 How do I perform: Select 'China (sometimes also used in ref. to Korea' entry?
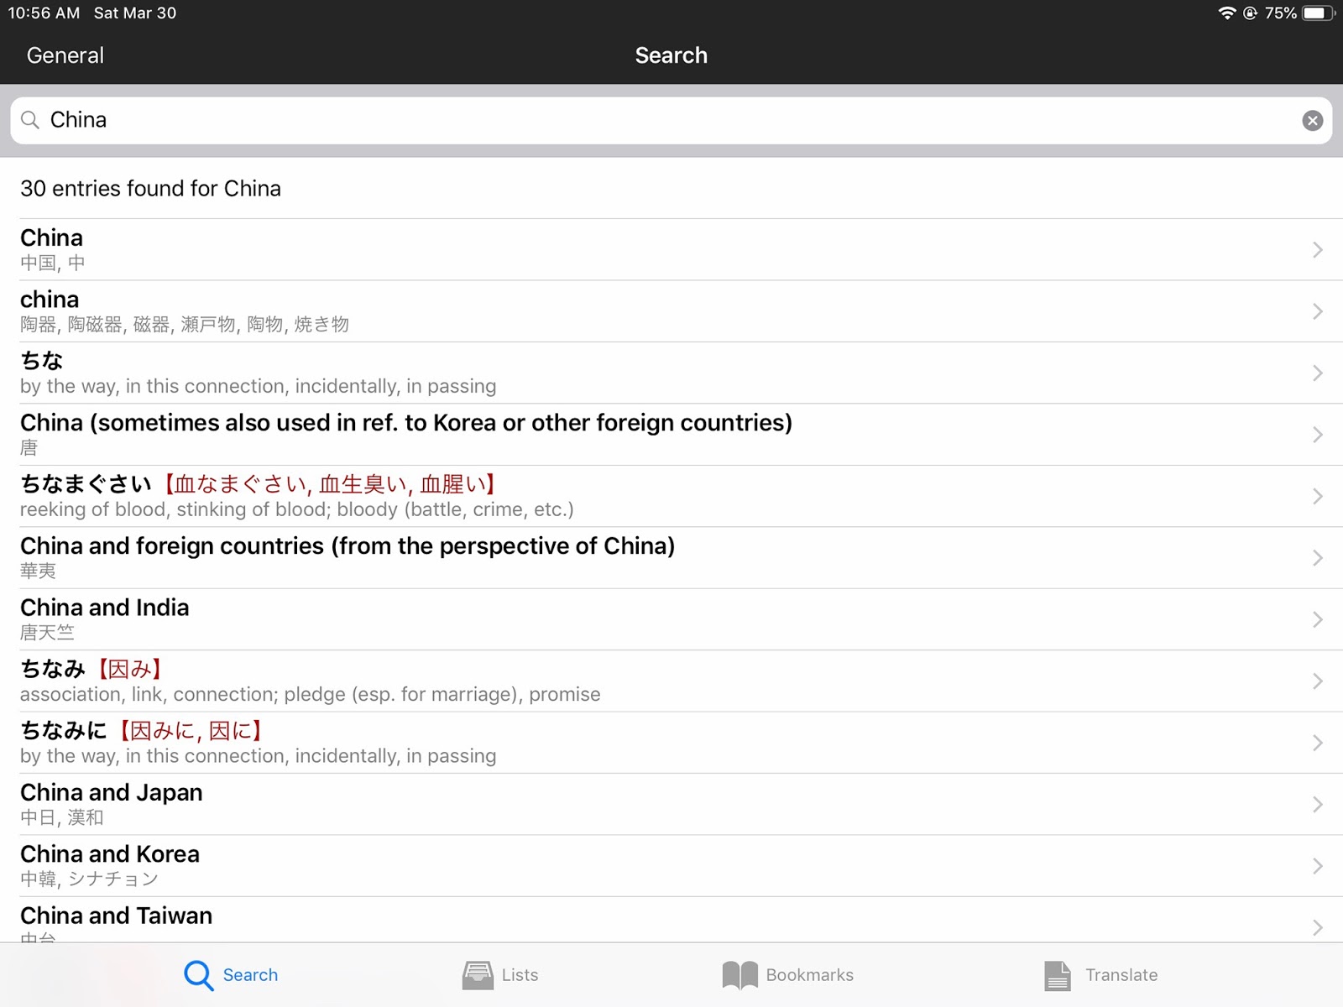(671, 435)
